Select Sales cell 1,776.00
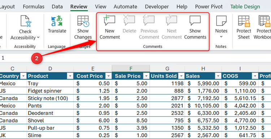Screen dimensions: 271x139 [x=203, y=91]
